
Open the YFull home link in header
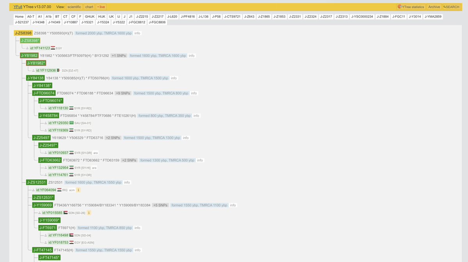[x=18, y=7]
